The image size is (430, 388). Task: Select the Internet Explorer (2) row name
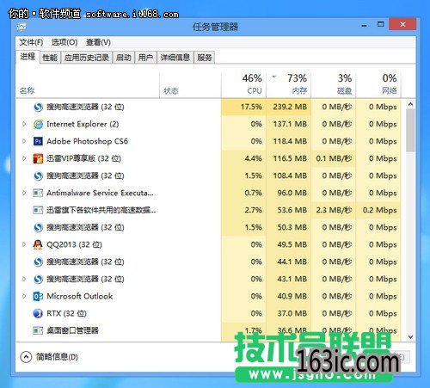(83, 124)
